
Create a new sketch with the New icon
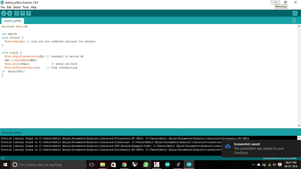tap(16, 13)
